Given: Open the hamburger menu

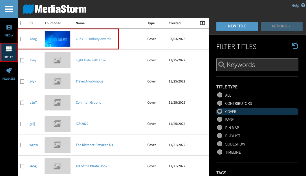Looking at the screenshot, I should pos(9,9).
